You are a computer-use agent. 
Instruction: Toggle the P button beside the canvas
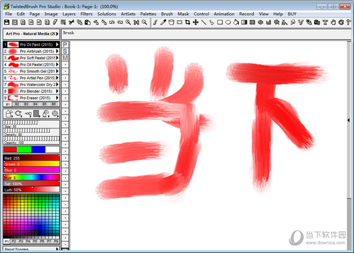65,44
